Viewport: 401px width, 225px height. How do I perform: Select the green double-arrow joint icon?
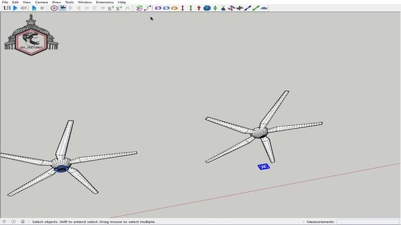190,8
